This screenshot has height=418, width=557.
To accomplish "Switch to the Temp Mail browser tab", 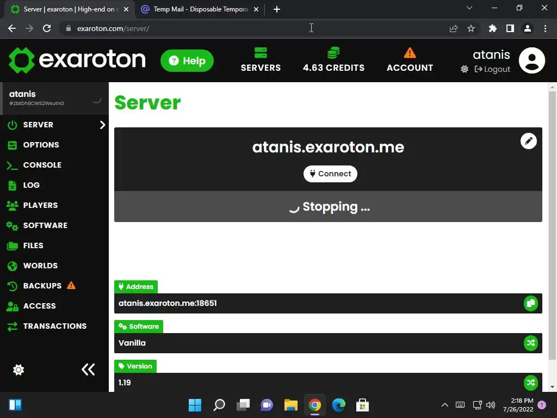I will pyautogui.click(x=200, y=9).
